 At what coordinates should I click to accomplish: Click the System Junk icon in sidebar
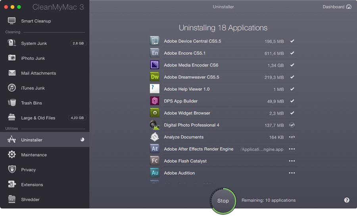click(x=12, y=43)
